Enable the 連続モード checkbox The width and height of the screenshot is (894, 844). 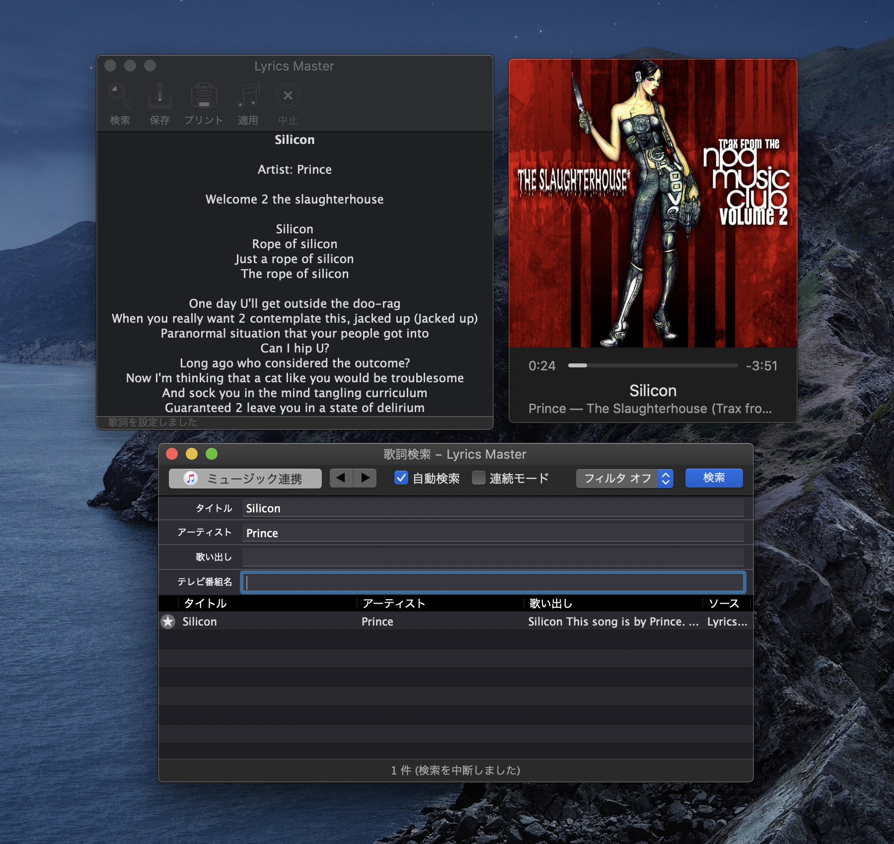click(x=479, y=478)
